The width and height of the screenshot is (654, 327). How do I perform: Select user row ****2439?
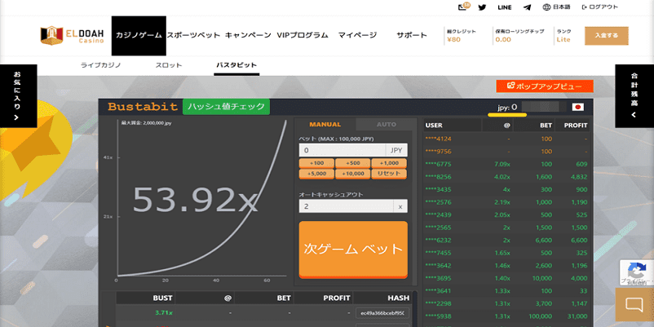click(x=506, y=214)
